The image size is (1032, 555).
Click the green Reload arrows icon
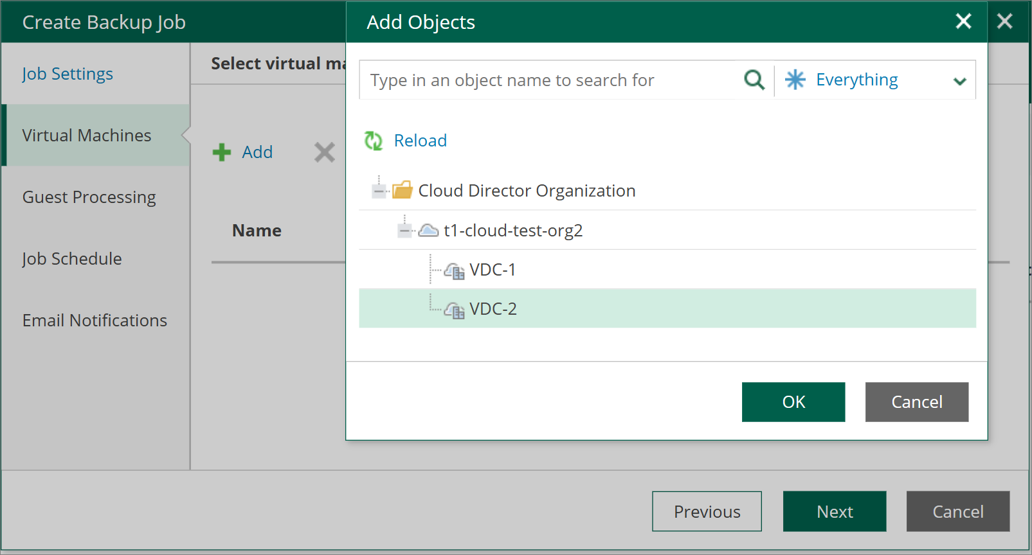point(374,141)
